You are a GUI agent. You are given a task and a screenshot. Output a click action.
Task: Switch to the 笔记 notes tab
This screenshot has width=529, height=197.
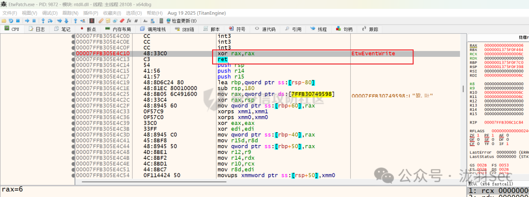[x=62, y=29]
